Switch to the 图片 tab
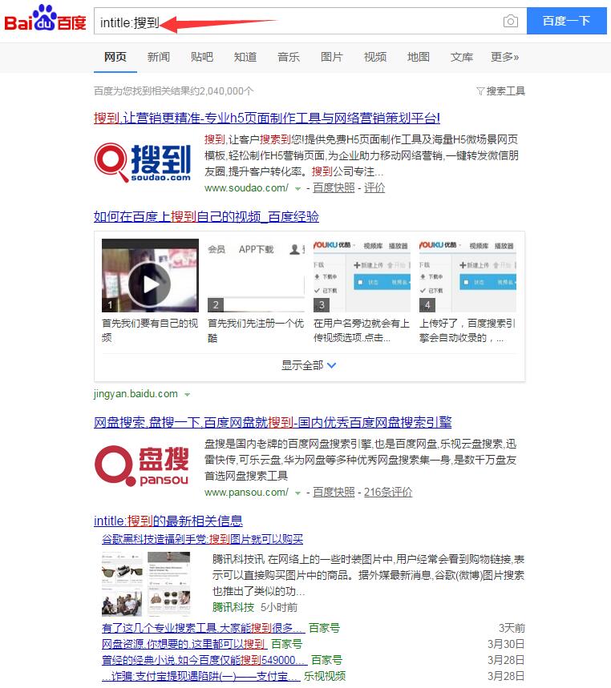This screenshot has height=688, width=611. pos(332,57)
